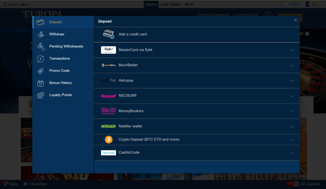Click the Withdraw hand icon in sidebar
The width and height of the screenshot is (326, 189).
pos(40,34)
